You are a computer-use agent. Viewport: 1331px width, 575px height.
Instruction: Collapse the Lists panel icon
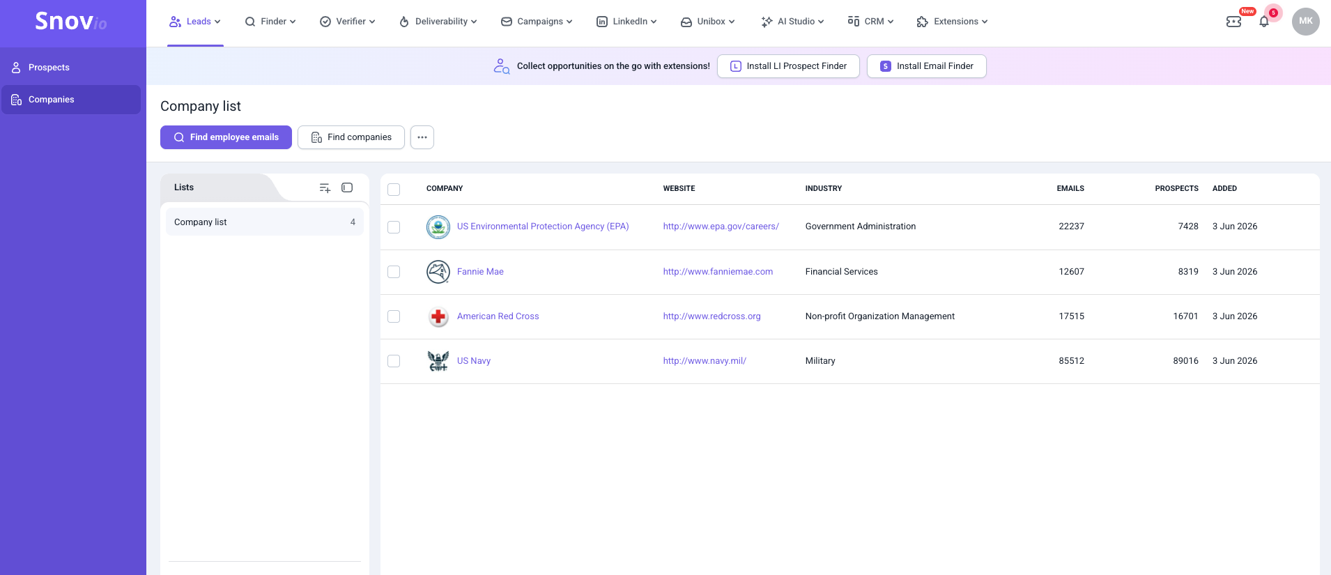347,187
